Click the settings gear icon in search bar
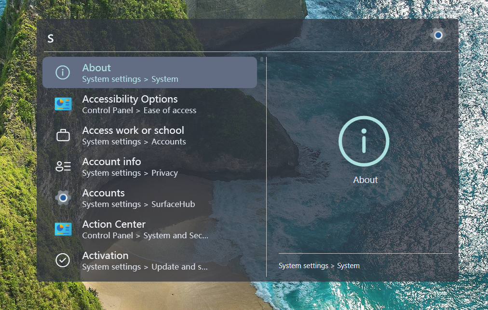The image size is (488, 310). [438, 36]
